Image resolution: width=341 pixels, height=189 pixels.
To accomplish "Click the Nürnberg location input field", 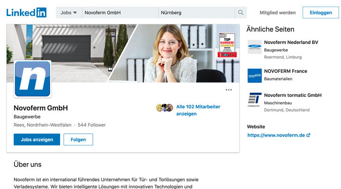I will [197, 13].
